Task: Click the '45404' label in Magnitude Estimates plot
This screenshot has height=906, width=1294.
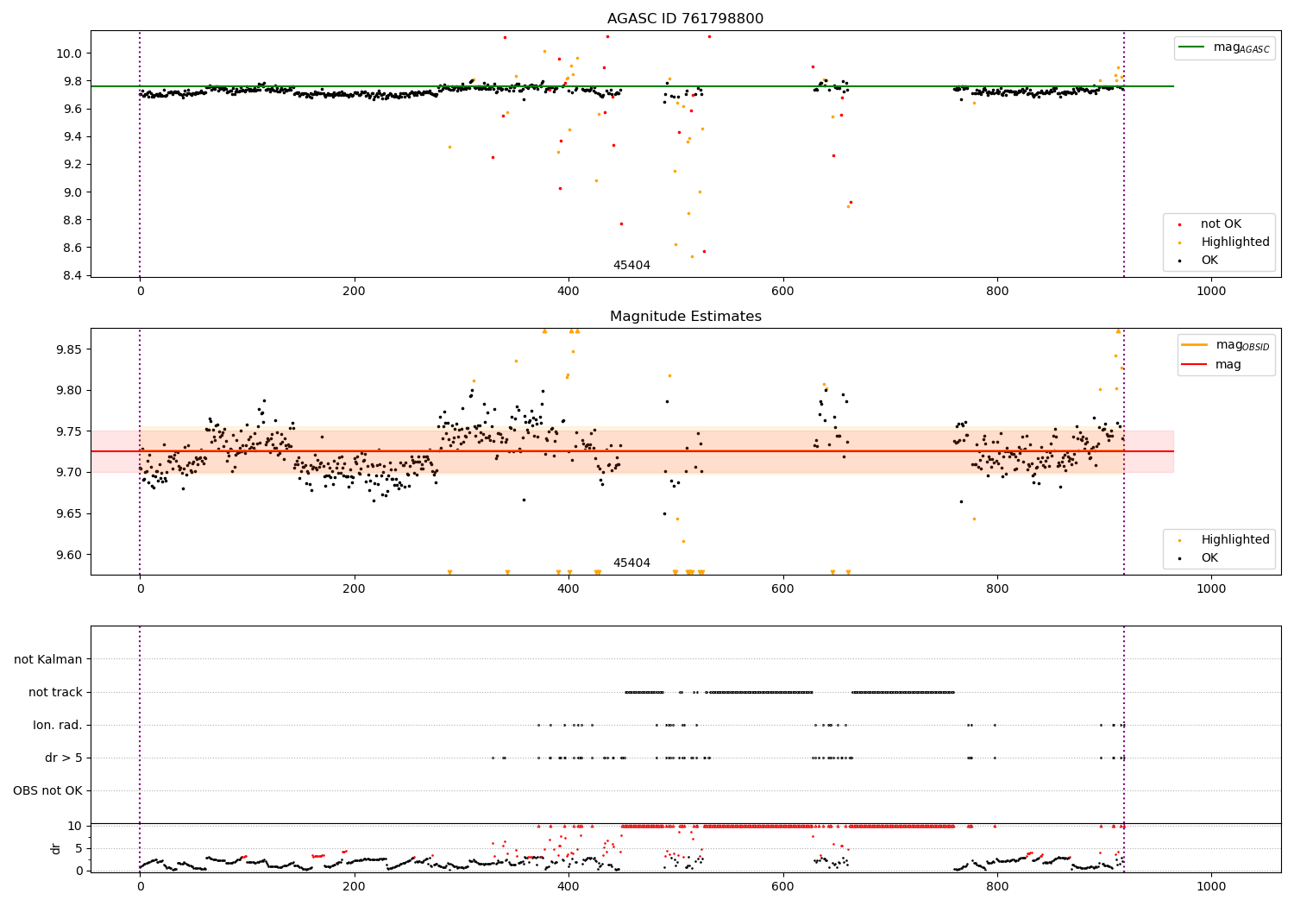Action: (631, 563)
